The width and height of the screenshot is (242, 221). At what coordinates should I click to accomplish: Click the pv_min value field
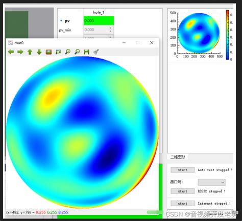[x=96, y=30]
